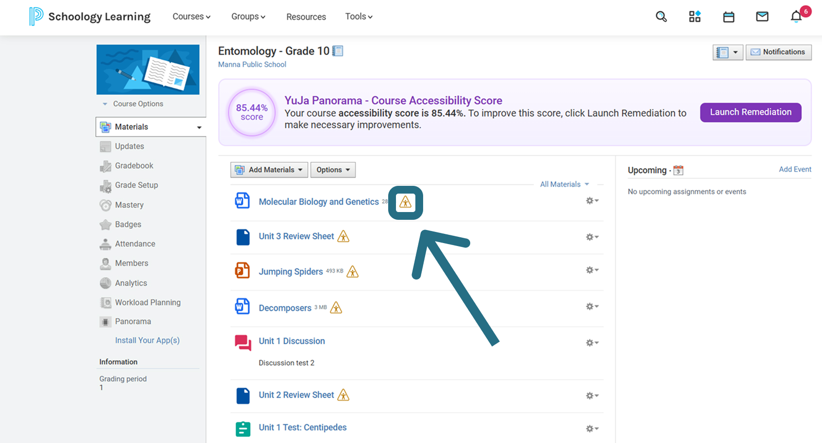Click the PowerPoint icon for Jumping Spiders
The width and height of the screenshot is (822, 443).
pyautogui.click(x=243, y=270)
